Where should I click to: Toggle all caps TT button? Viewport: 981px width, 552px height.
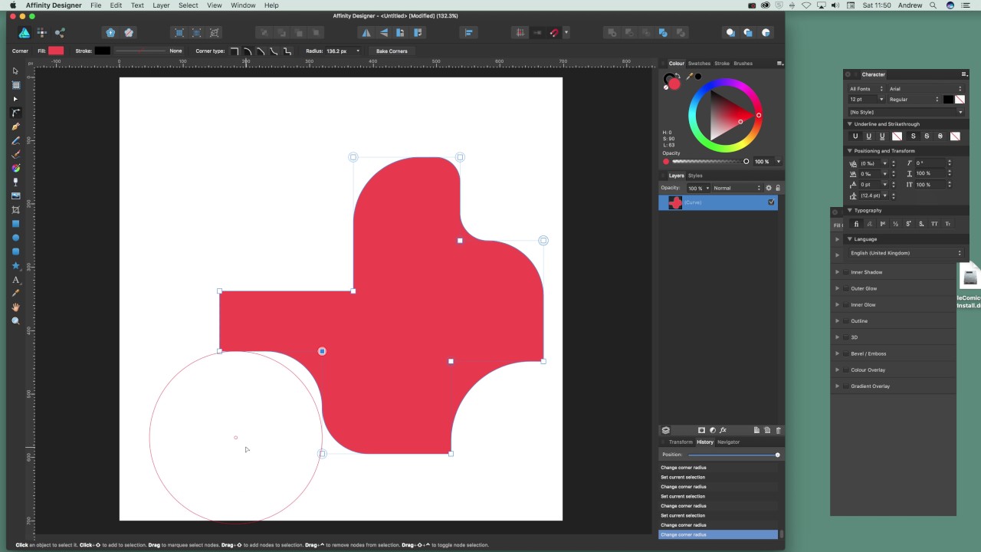[934, 224]
